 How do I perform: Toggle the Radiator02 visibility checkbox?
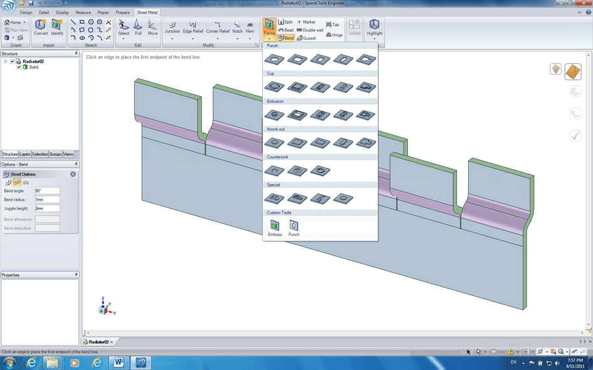13,61
